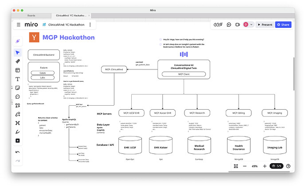Image resolution: width=306 pixels, height=187 pixels.
Task: Click the vertical canvas scrollbar
Action: pyautogui.click(x=294, y=74)
